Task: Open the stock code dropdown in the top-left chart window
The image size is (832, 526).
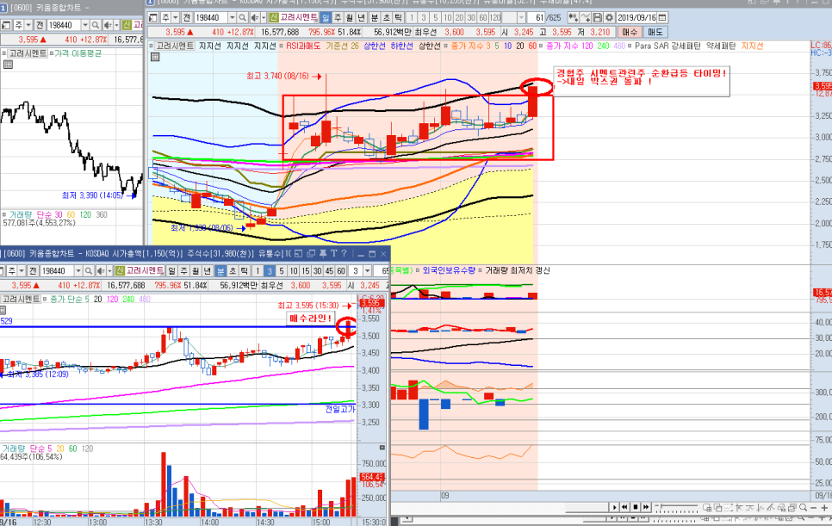Action: tap(85, 25)
